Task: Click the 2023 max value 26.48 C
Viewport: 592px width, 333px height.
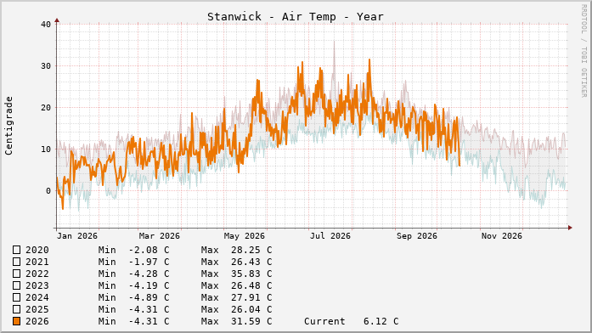Action: pos(251,285)
